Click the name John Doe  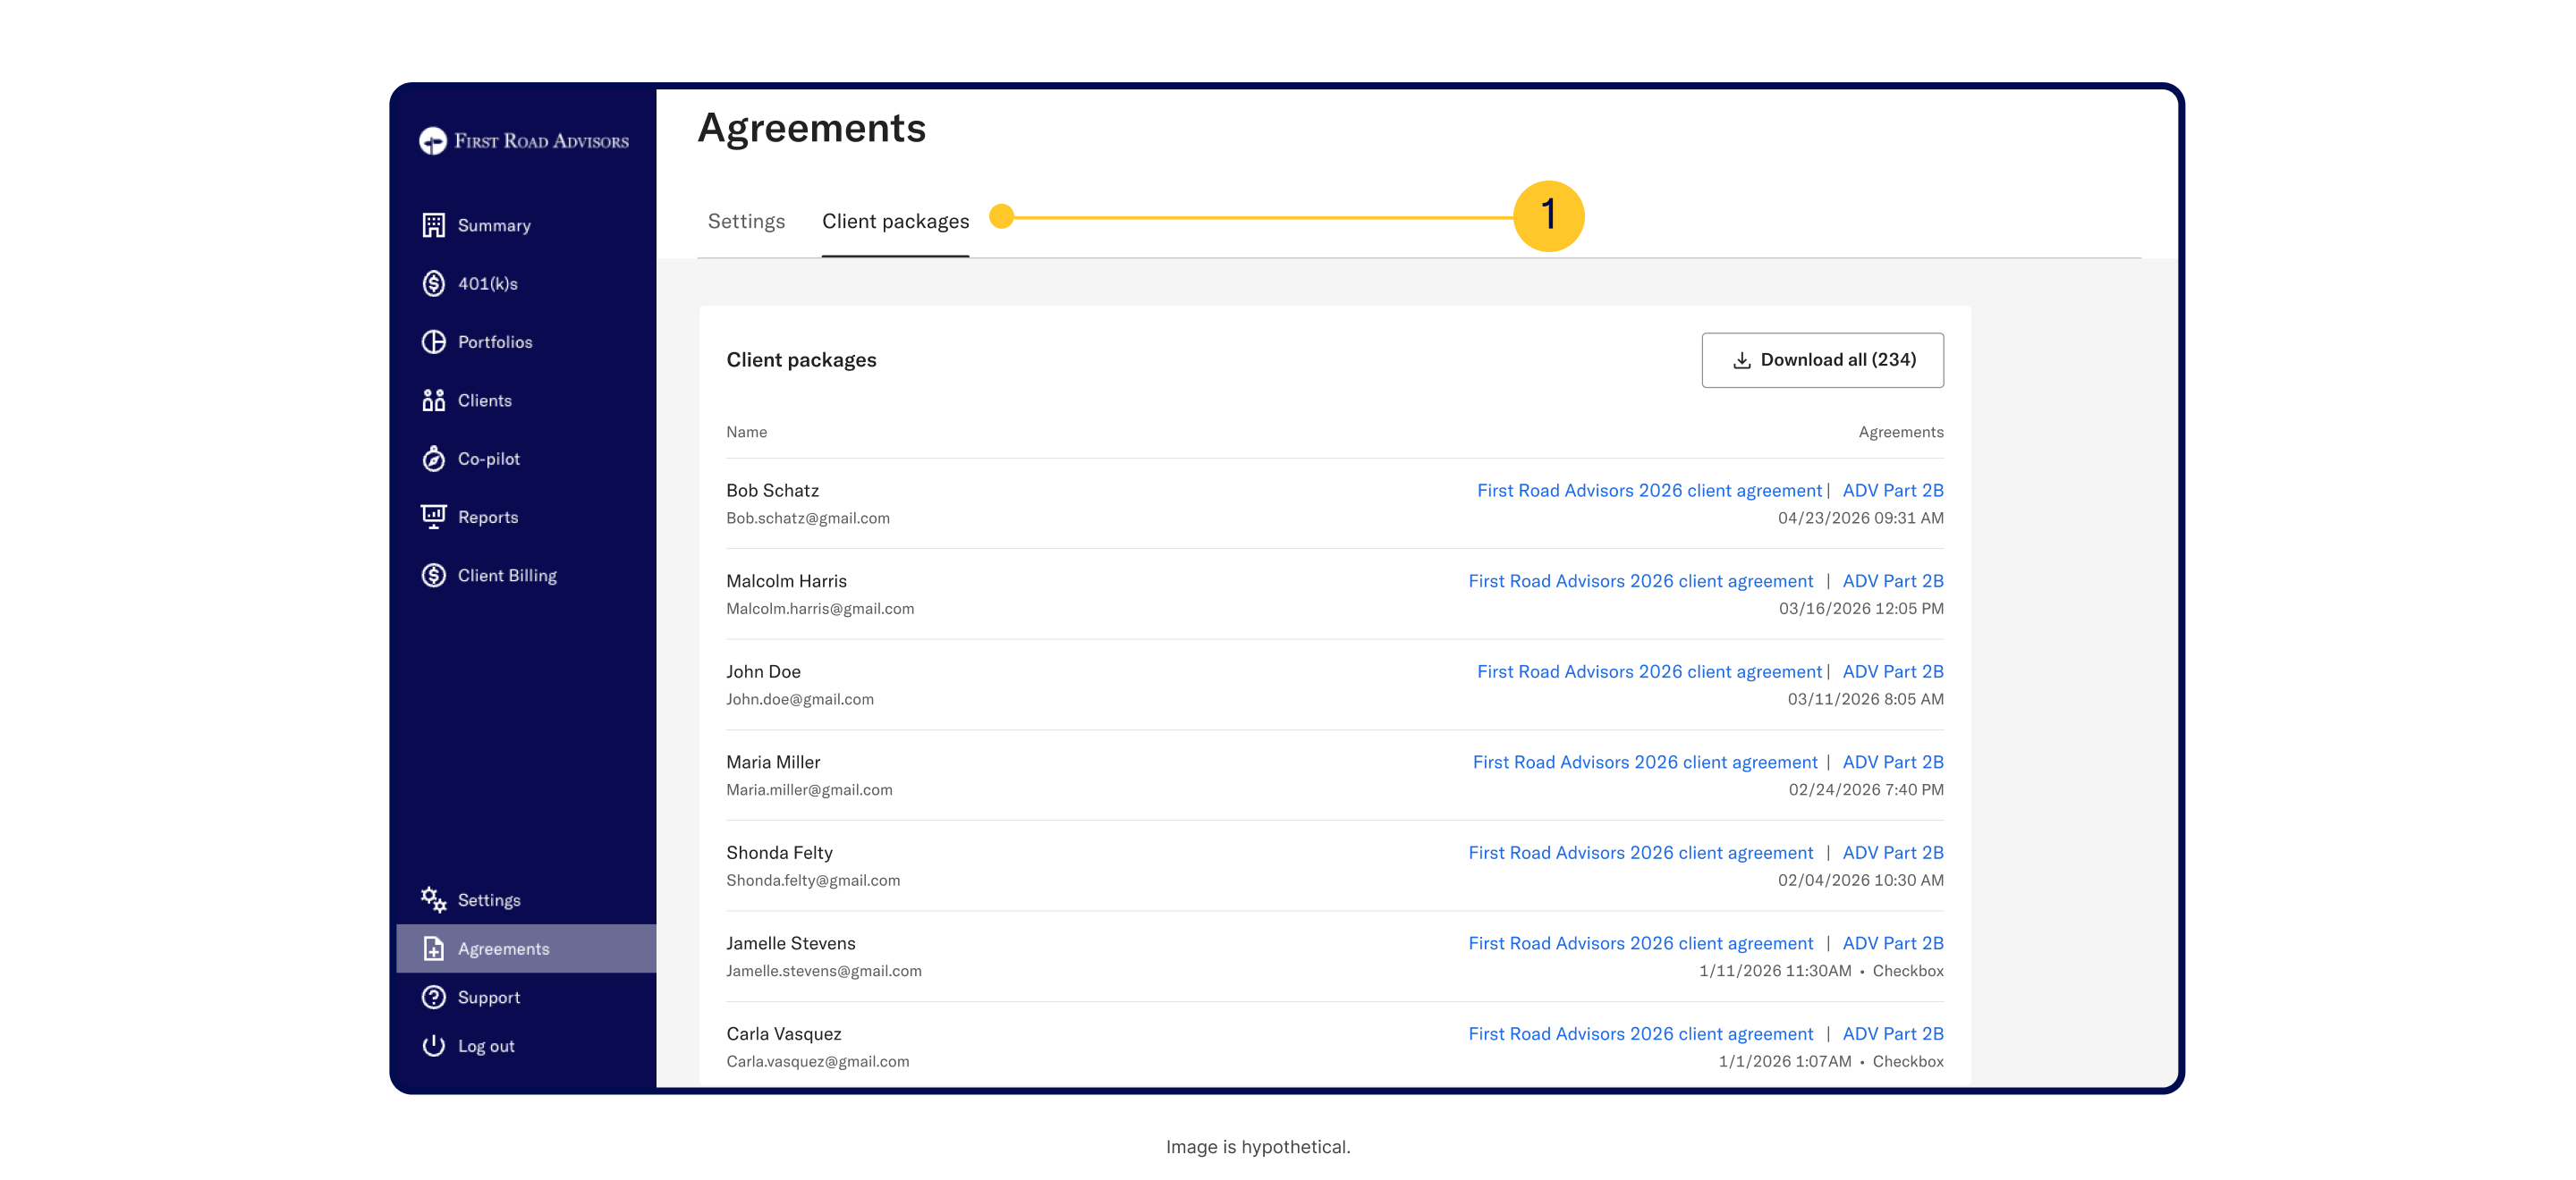(x=763, y=671)
